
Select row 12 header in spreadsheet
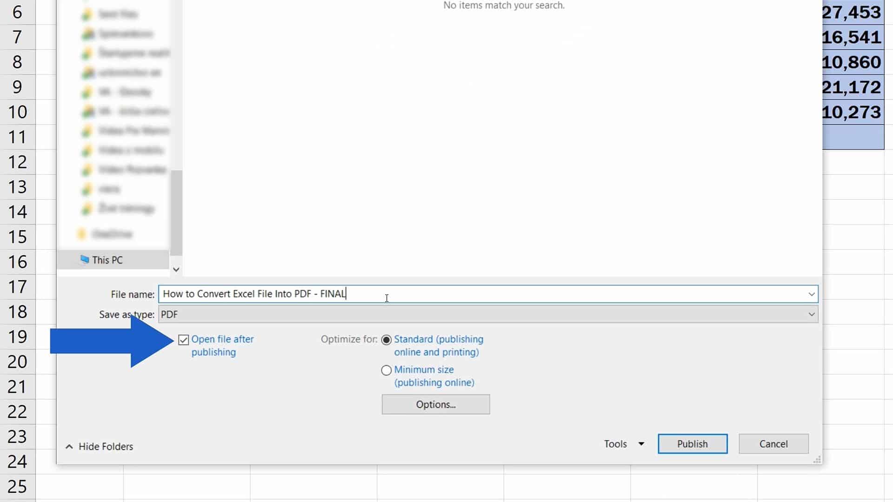point(18,162)
